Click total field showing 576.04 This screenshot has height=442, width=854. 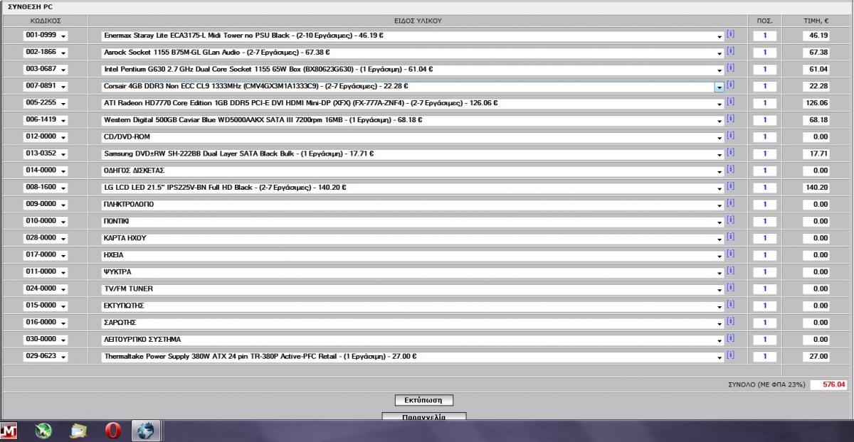pyautogui.click(x=829, y=384)
